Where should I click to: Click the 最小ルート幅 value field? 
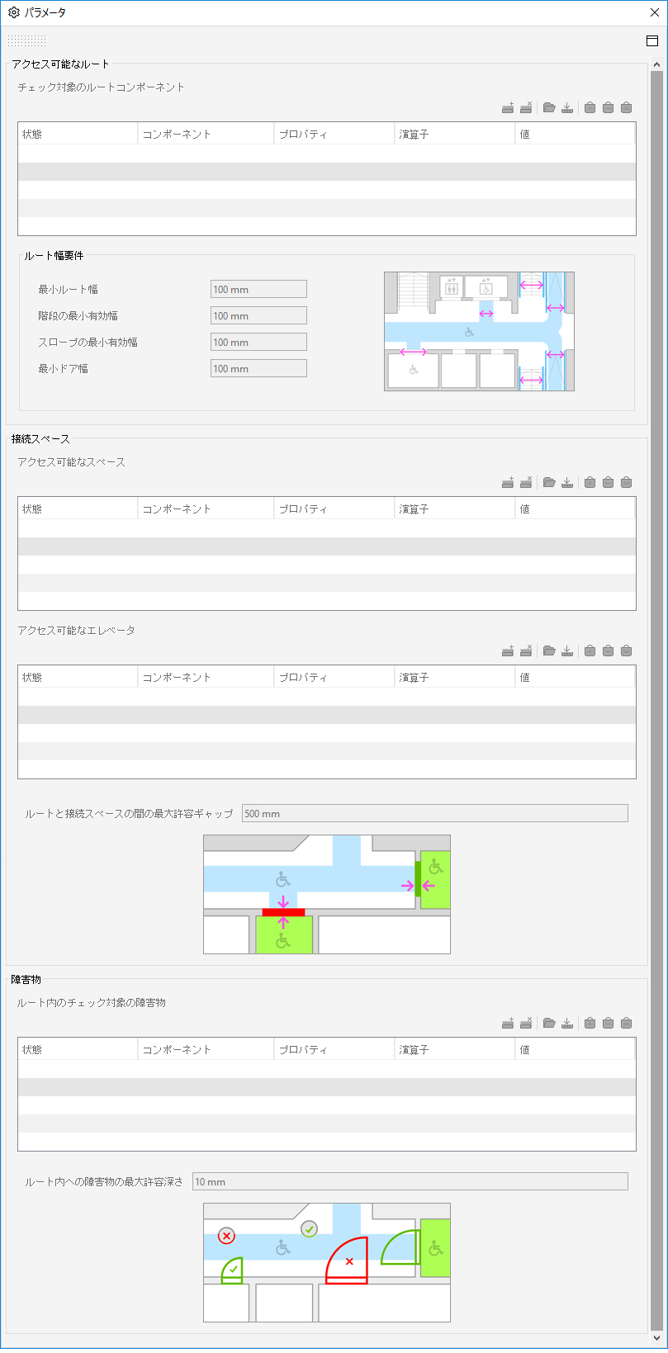(x=258, y=289)
